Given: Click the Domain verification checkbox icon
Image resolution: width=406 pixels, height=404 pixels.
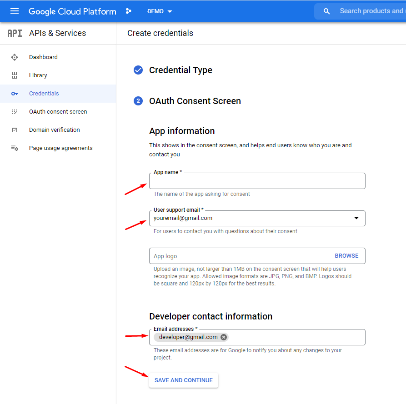Looking at the screenshot, I should (x=15, y=130).
